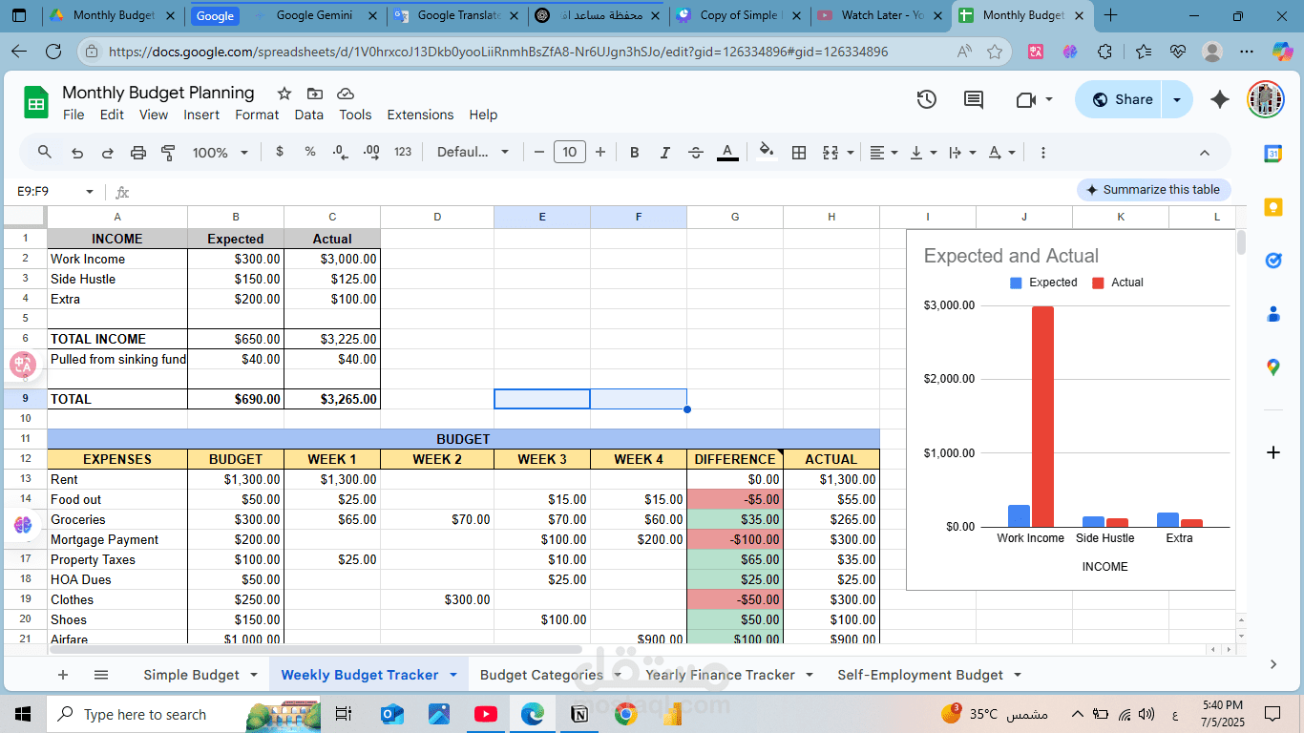
Task: Open the font family dropdown
Action: [x=473, y=152]
